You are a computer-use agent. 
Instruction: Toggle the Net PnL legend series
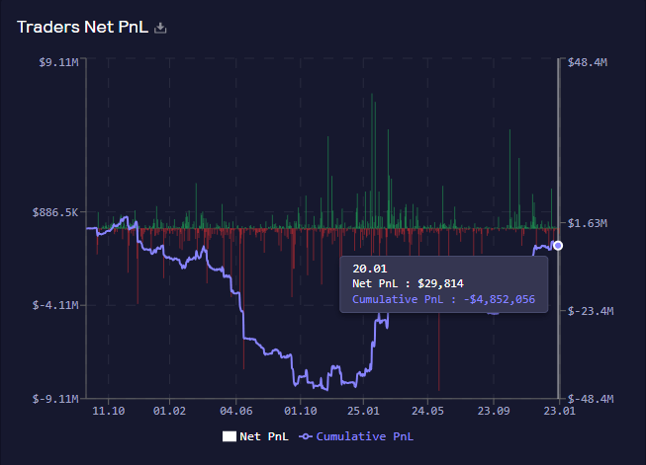tap(255, 436)
